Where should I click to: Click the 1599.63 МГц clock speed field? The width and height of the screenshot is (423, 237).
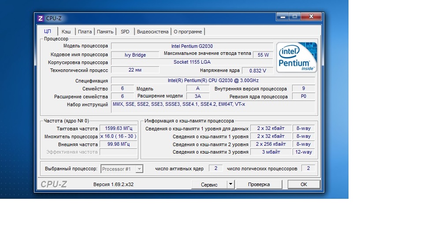118,129
